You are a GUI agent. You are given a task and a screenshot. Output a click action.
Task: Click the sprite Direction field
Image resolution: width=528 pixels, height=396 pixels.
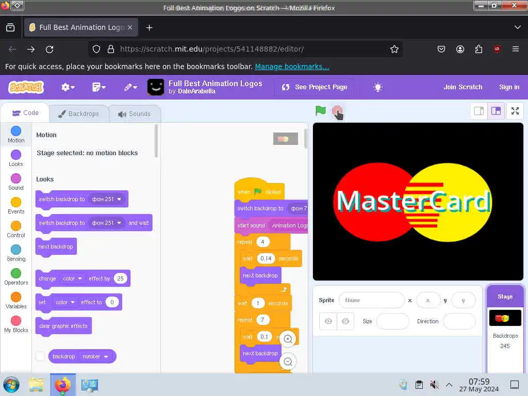coord(459,321)
